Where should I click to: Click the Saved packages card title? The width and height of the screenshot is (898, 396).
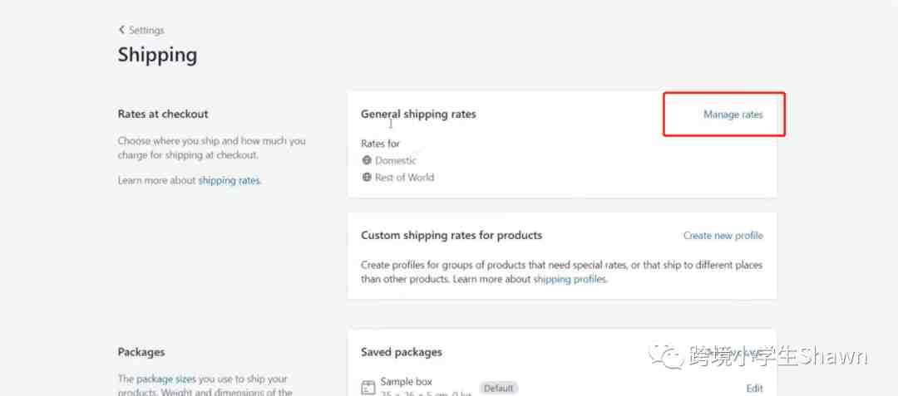[x=401, y=352]
